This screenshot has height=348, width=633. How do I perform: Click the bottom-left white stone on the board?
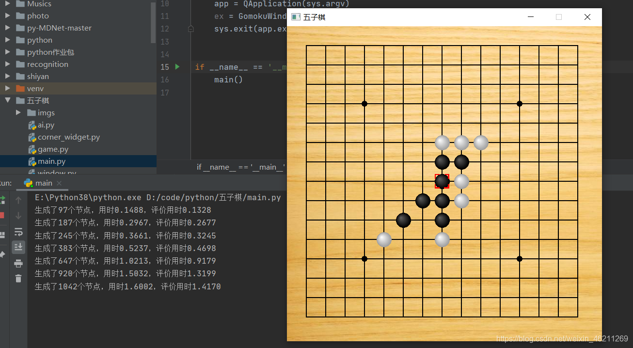pyautogui.click(x=384, y=239)
